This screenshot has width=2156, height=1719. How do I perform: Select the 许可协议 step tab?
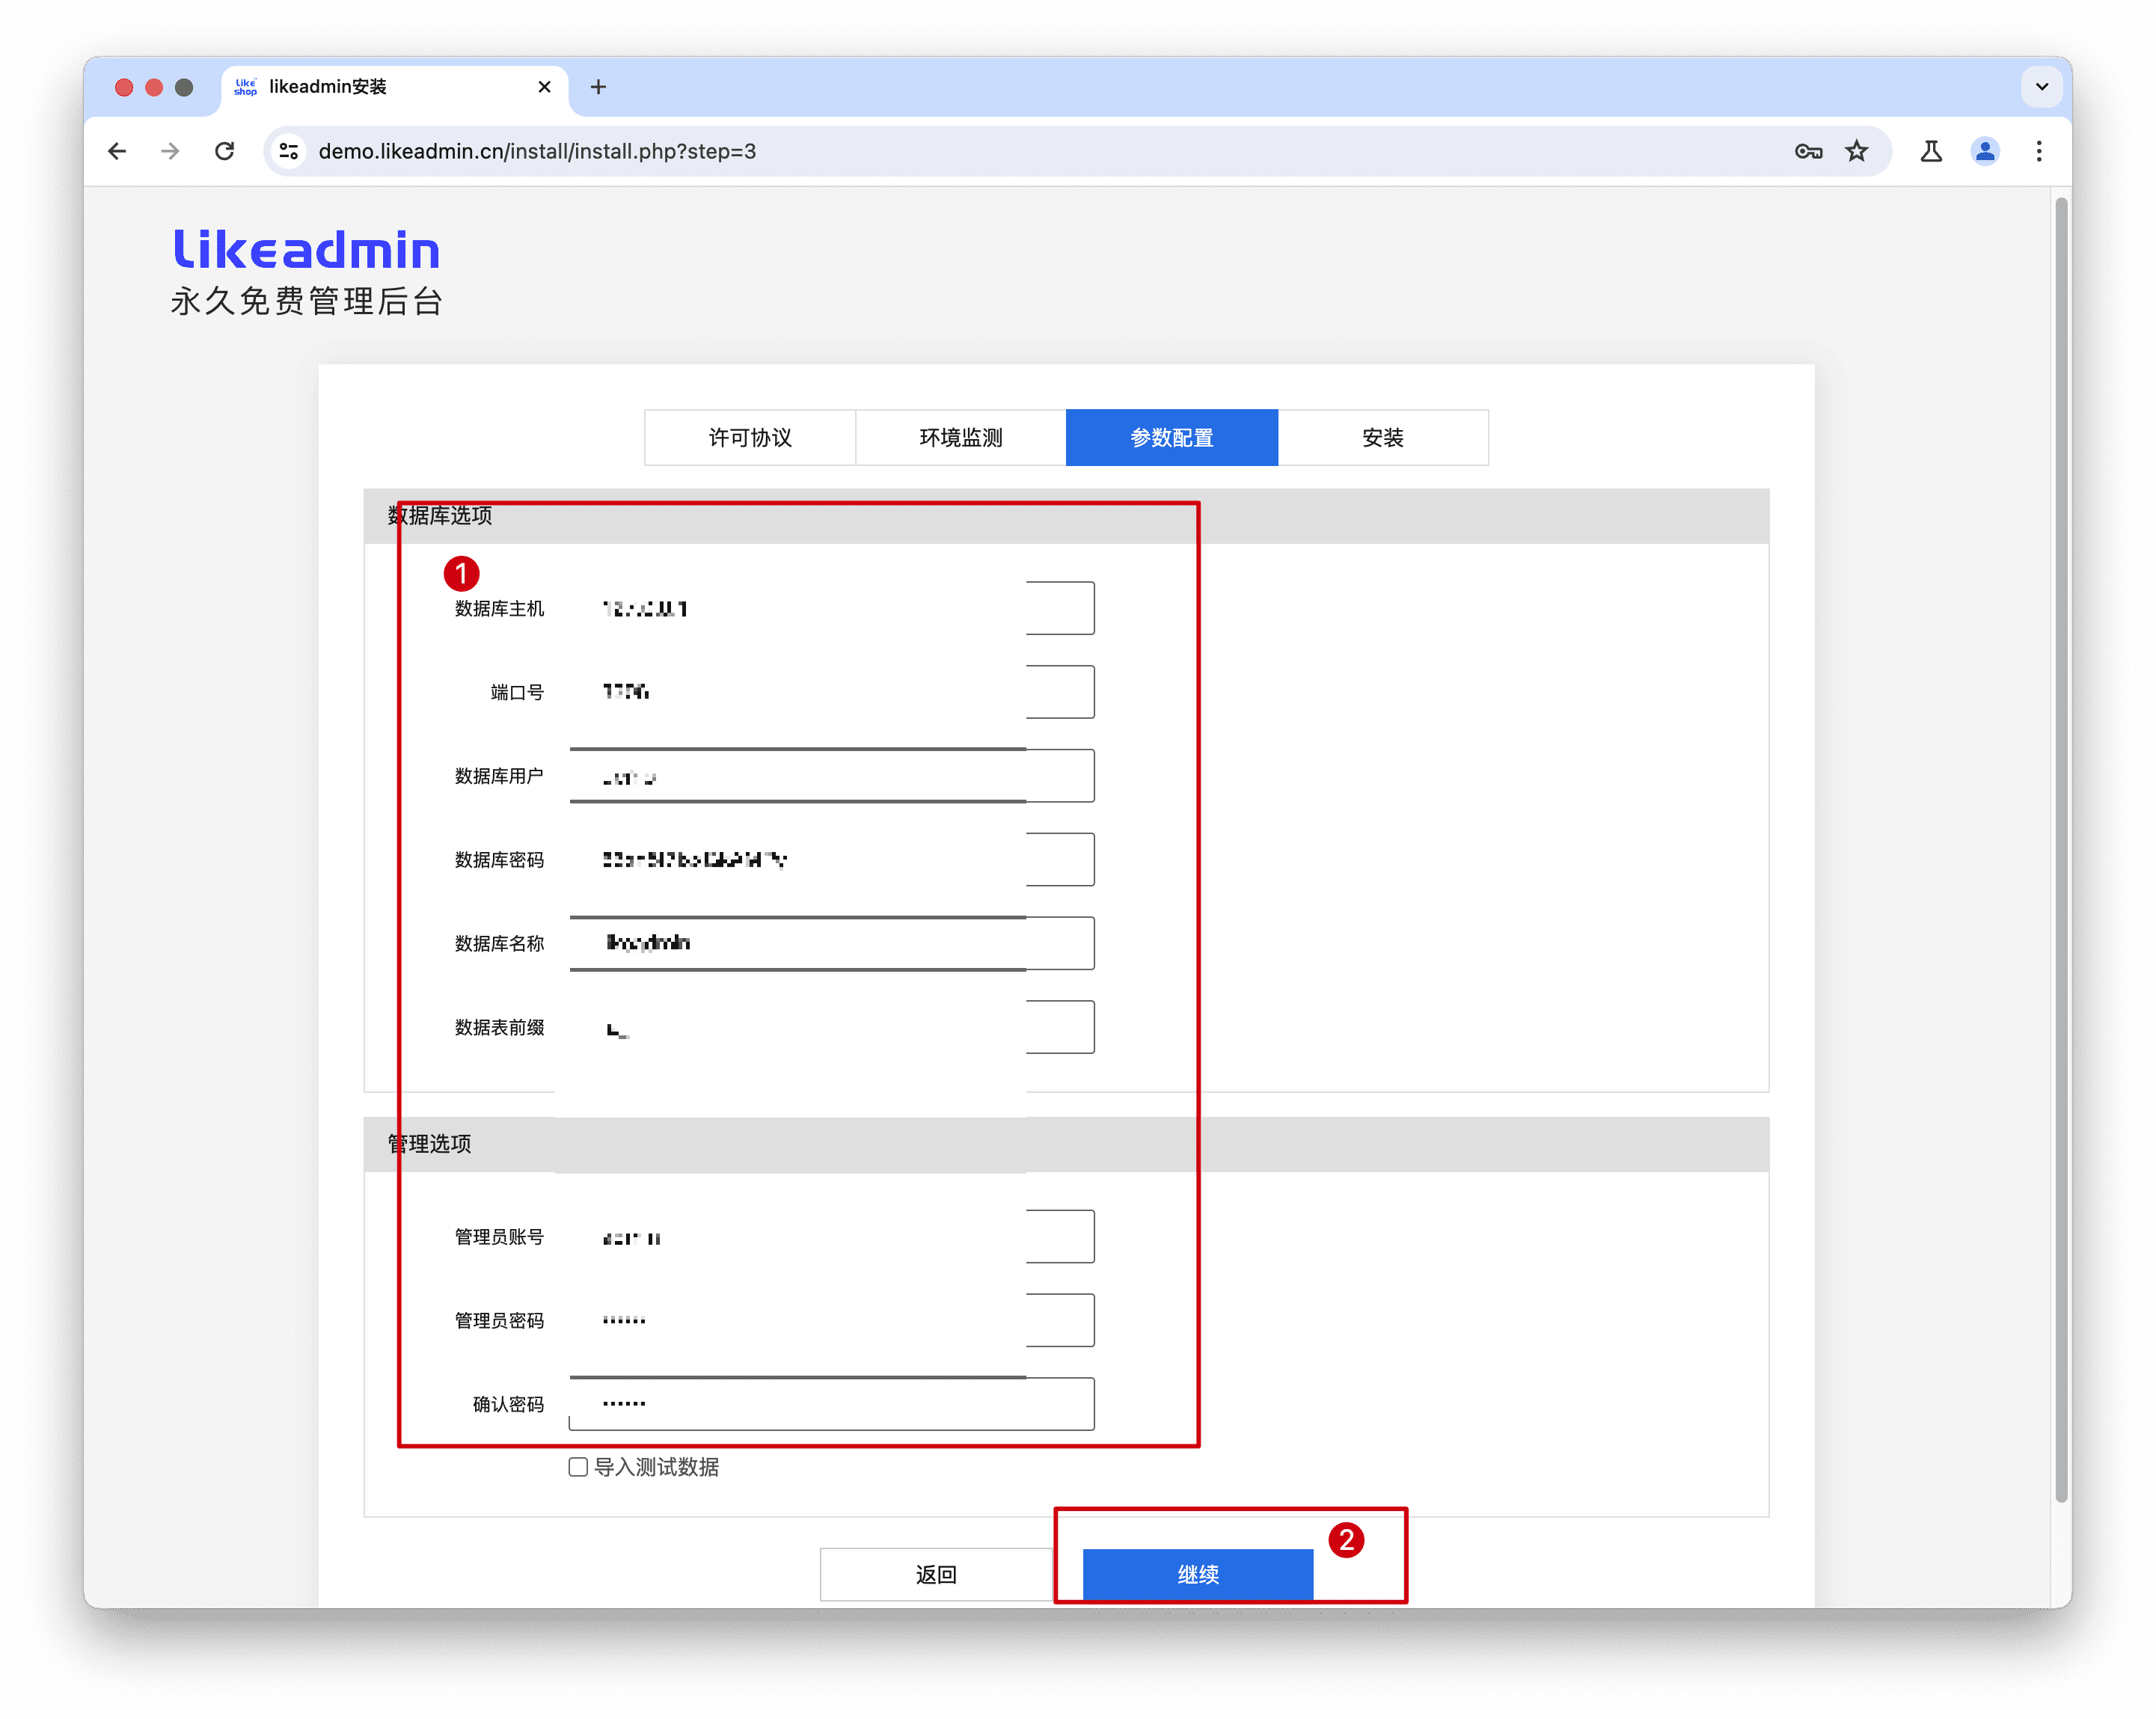tap(750, 437)
